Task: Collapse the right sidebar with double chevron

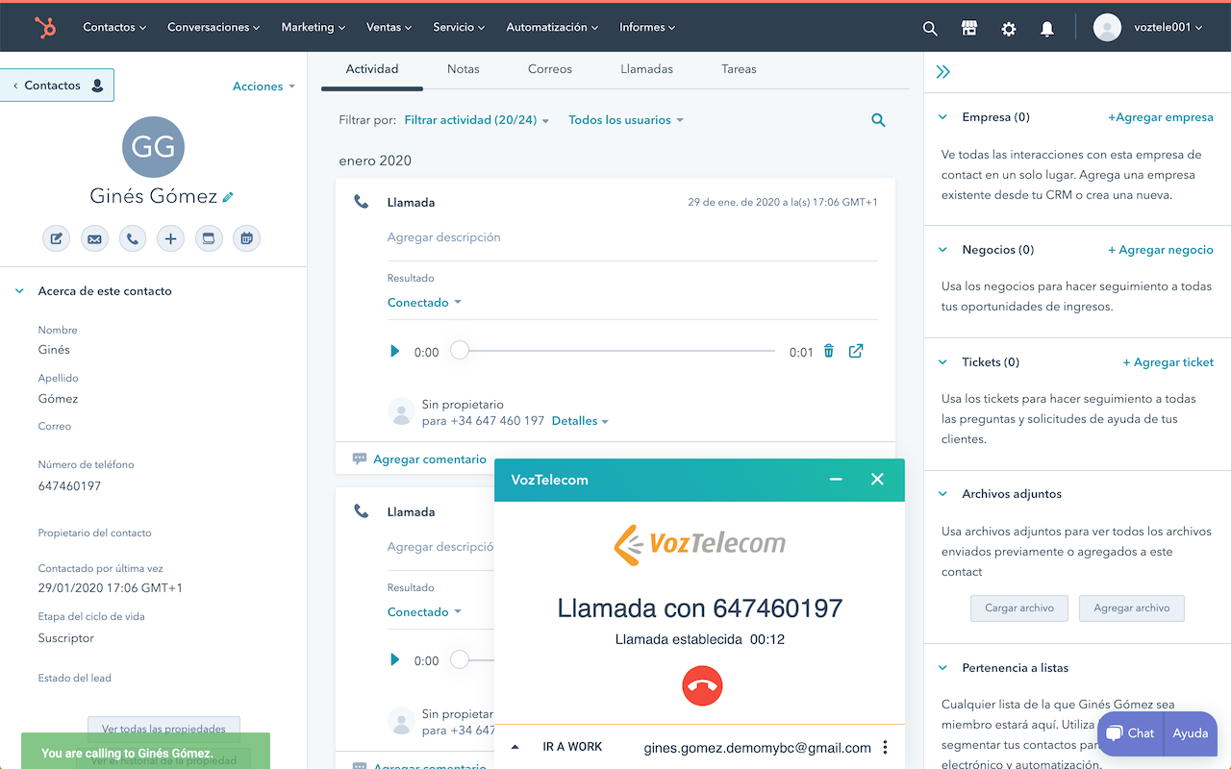Action: (x=942, y=72)
